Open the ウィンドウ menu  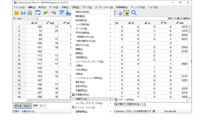(x=138, y=7)
